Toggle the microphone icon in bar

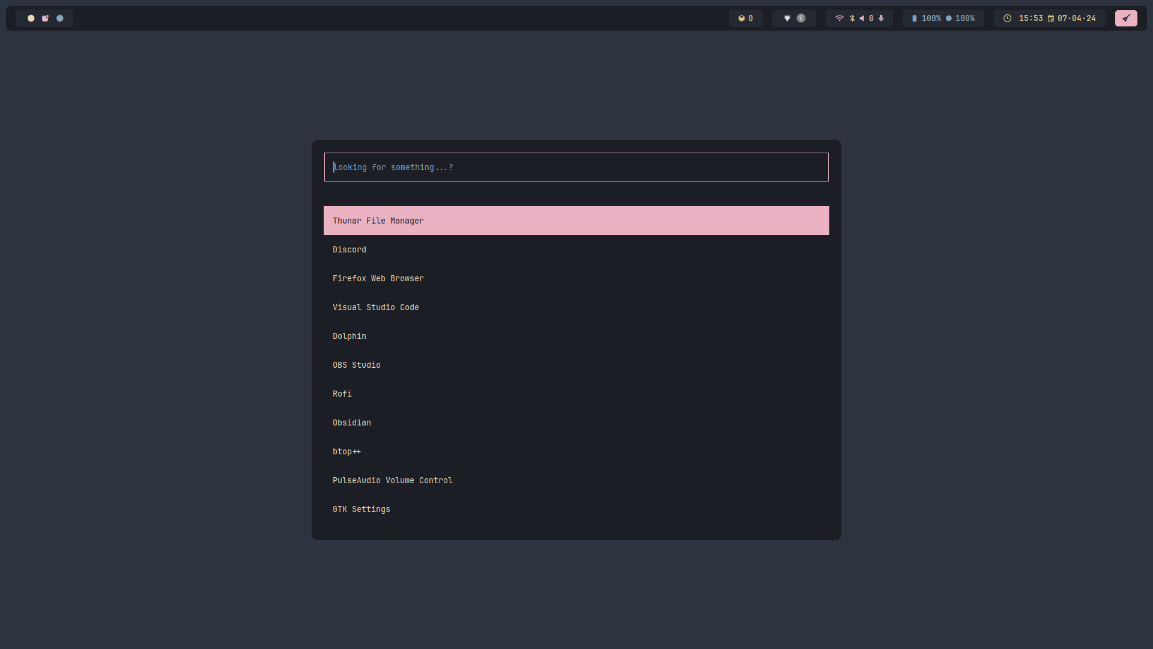pyautogui.click(x=881, y=19)
